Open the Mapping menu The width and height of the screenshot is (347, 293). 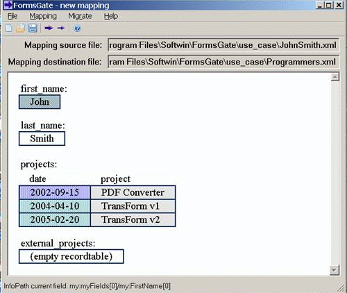coord(43,16)
